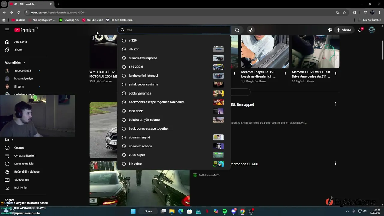Screen dimensions: 384x216
Task: Open Oynatma listeleri playlists icon
Action: click(7, 156)
